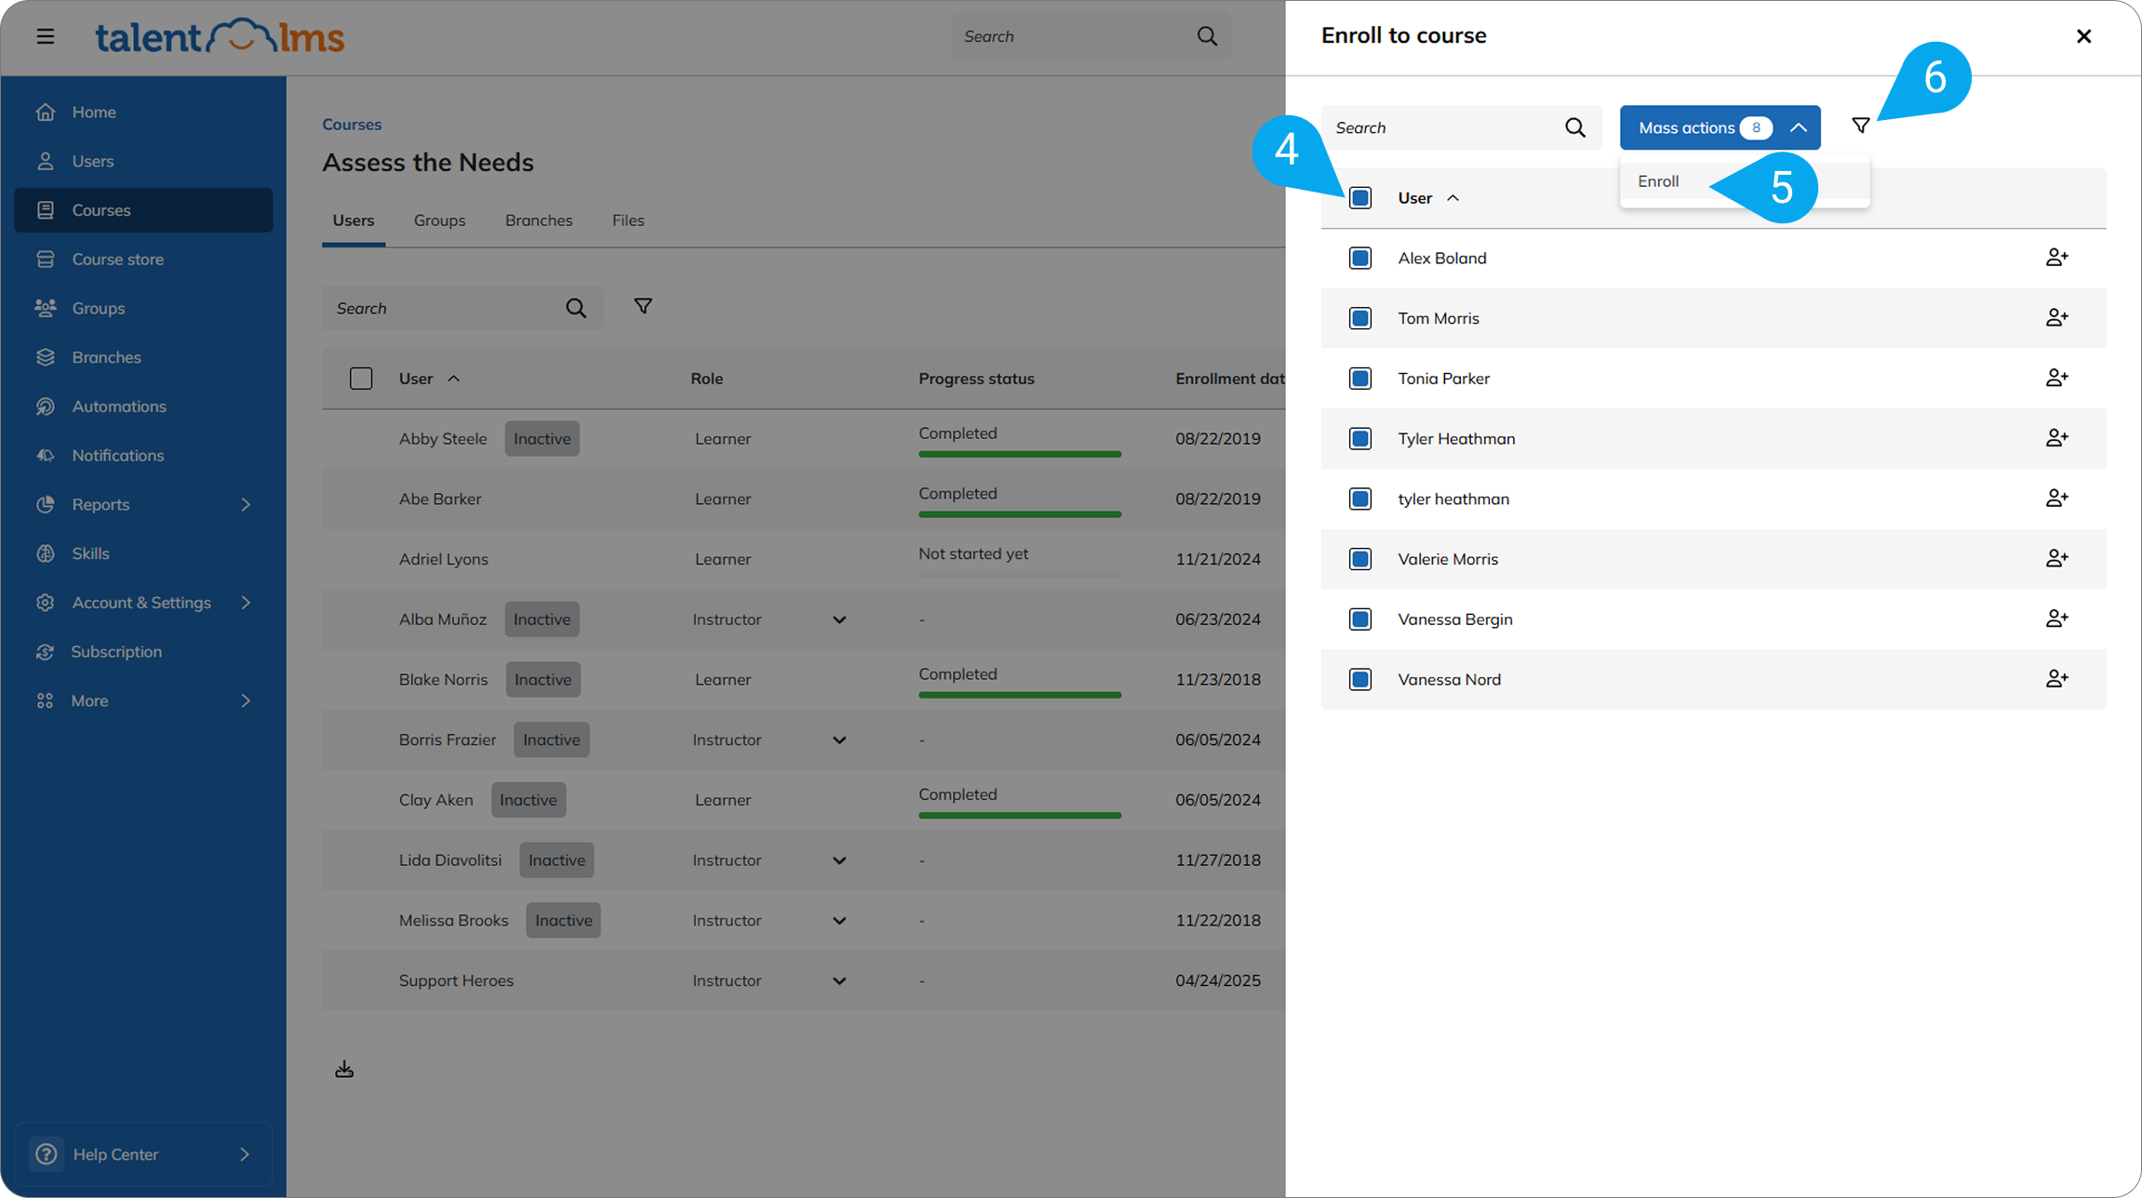Click Clay Aken's Completed progress bar

click(1020, 816)
